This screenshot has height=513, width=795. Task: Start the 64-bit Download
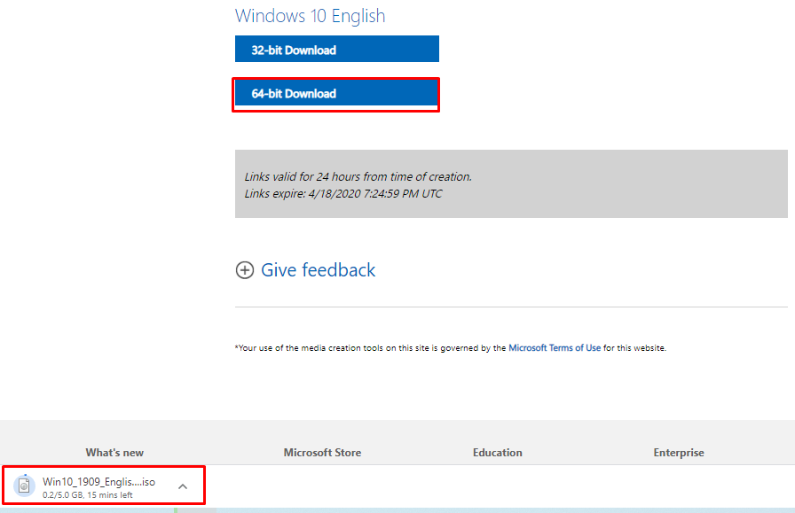point(336,94)
